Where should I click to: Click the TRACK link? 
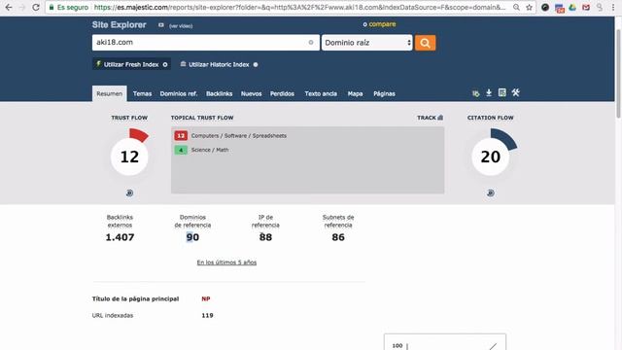427,118
